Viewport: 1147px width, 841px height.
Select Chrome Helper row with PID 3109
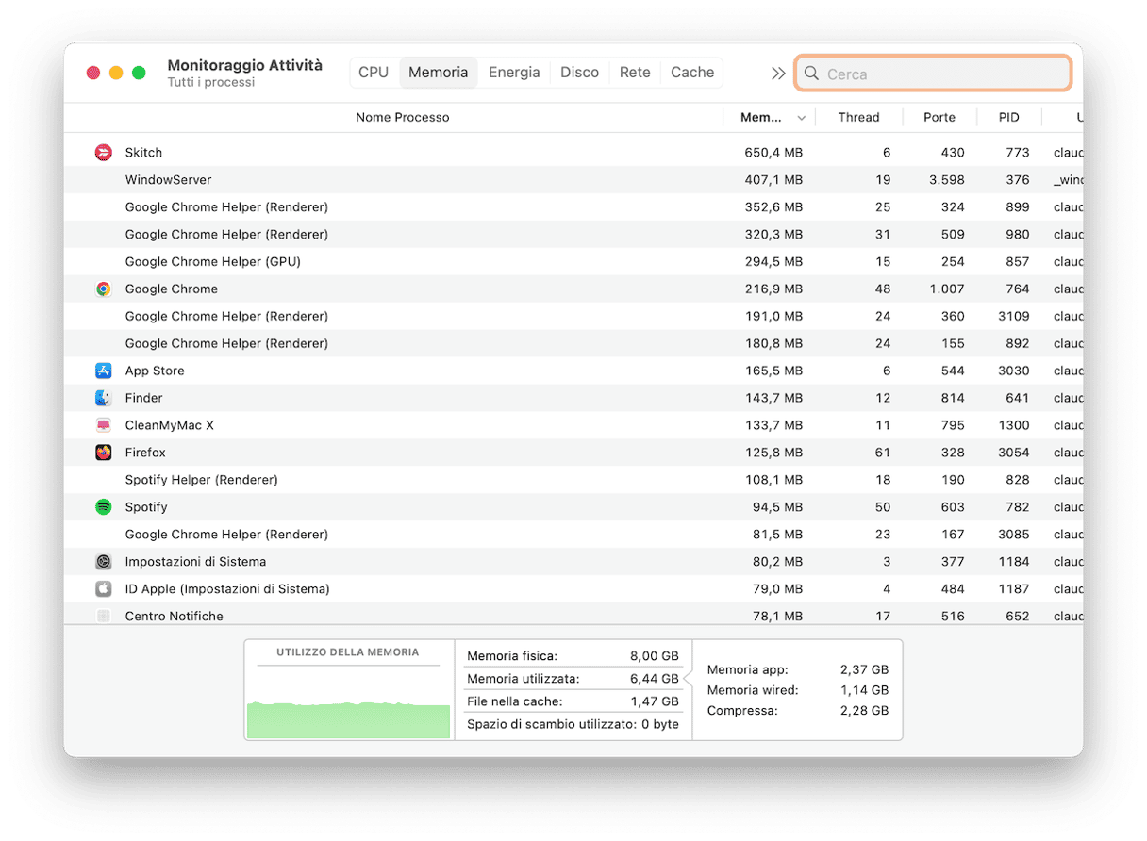click(x=573, y=317)
